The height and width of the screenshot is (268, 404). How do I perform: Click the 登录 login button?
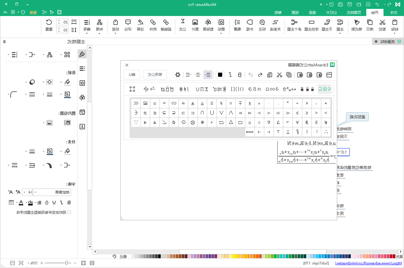pos(33,12)
